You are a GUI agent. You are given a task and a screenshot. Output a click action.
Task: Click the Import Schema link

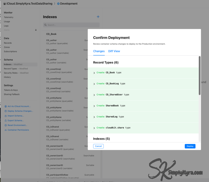tap(16, 116)
